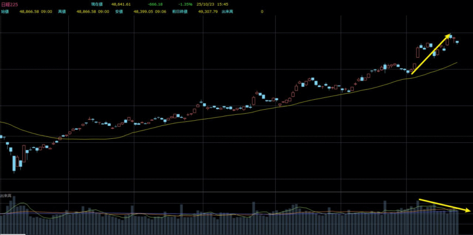Screen dimensions: 473x235
Task: Click the current price 48,641.61
Action: point(121,4)
